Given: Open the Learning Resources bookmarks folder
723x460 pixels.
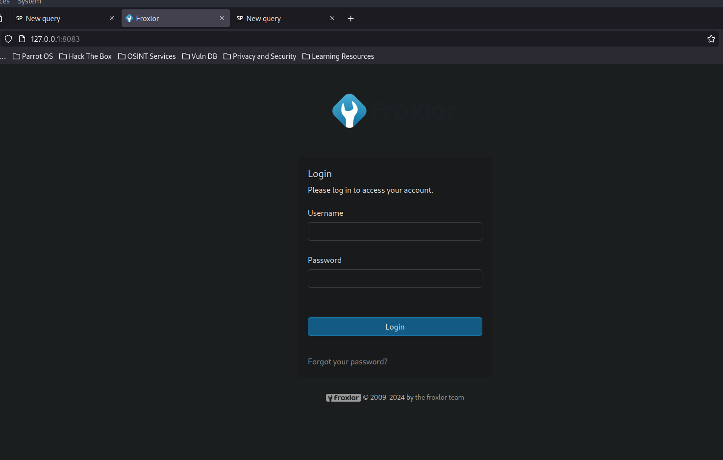Looking at the screenshot, I should click(338, 56).
